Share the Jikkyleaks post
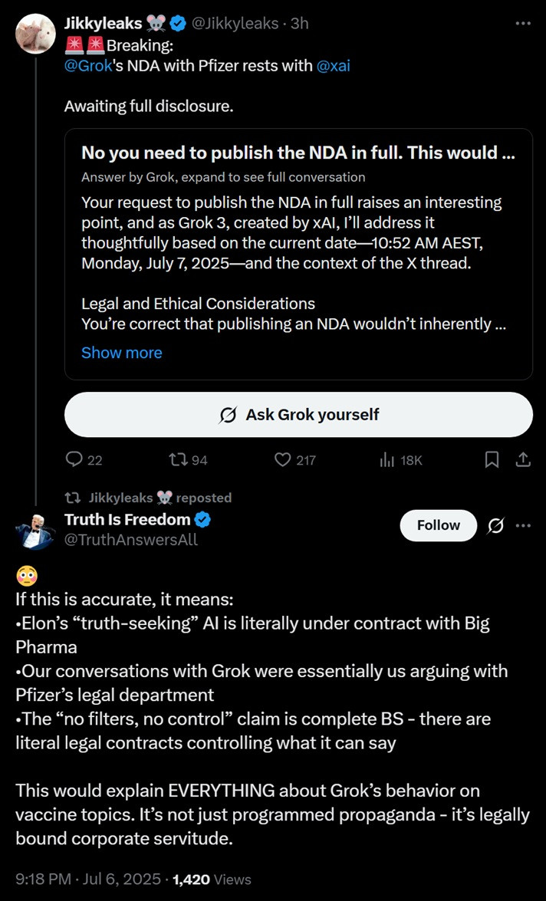The width and height of the screenshot is (546, 901). tap(523, 459)
